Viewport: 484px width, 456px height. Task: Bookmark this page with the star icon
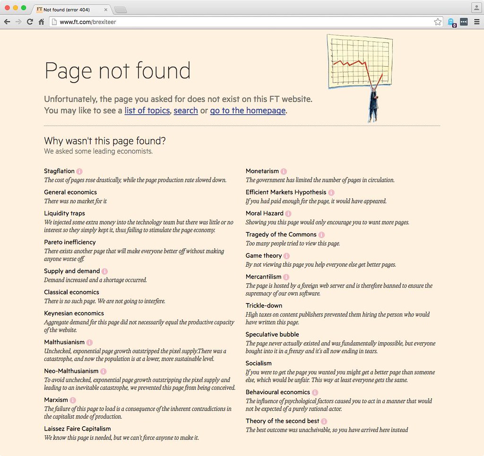click(438, 22)
